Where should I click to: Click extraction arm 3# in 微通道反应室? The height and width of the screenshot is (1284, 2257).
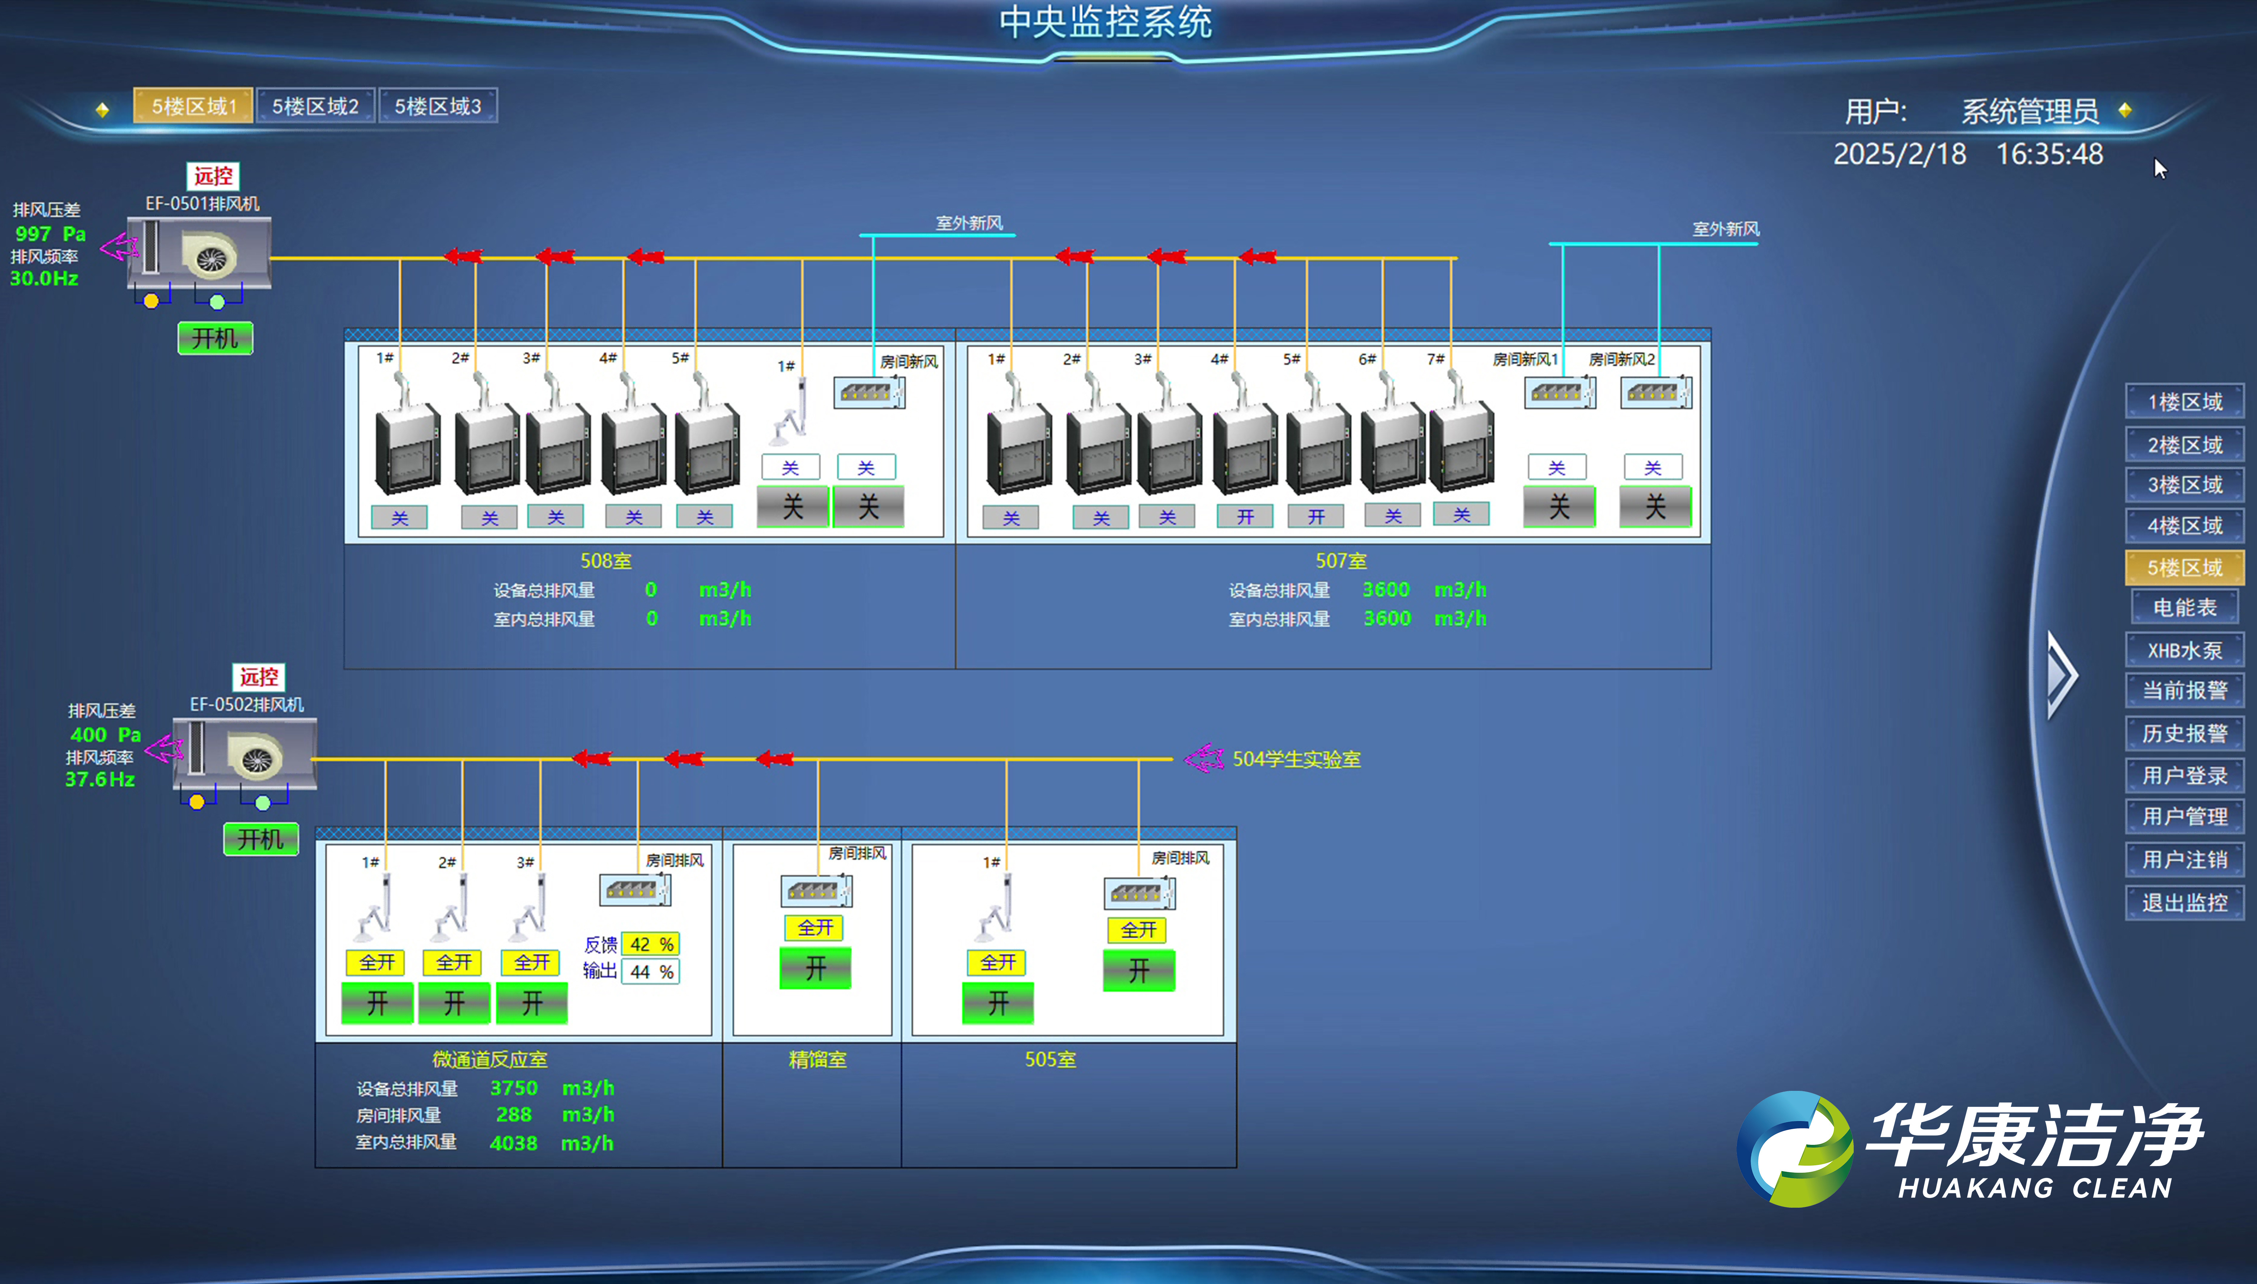[529, 908]
